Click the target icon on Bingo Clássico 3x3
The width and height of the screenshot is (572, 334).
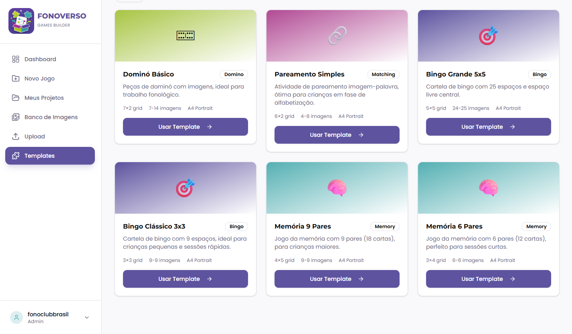coord(185,188)
